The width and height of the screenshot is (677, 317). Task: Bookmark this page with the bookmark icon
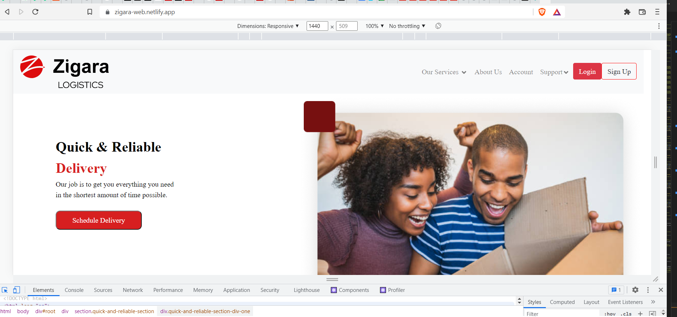point(90,12)
